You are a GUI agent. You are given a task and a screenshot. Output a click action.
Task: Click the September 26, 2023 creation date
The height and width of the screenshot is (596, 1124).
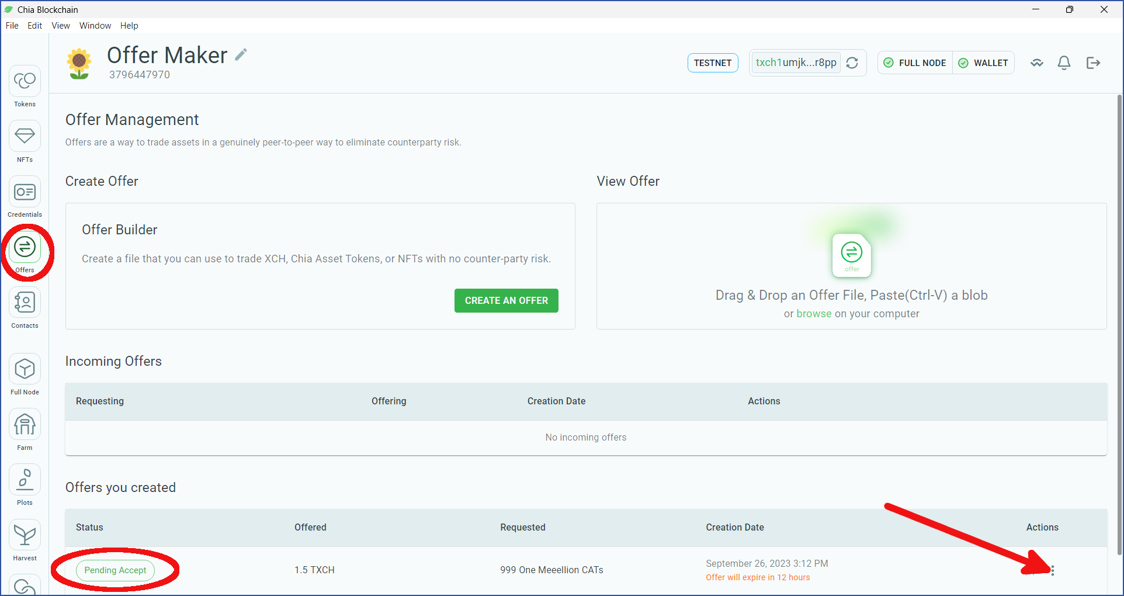coord(767,563)
